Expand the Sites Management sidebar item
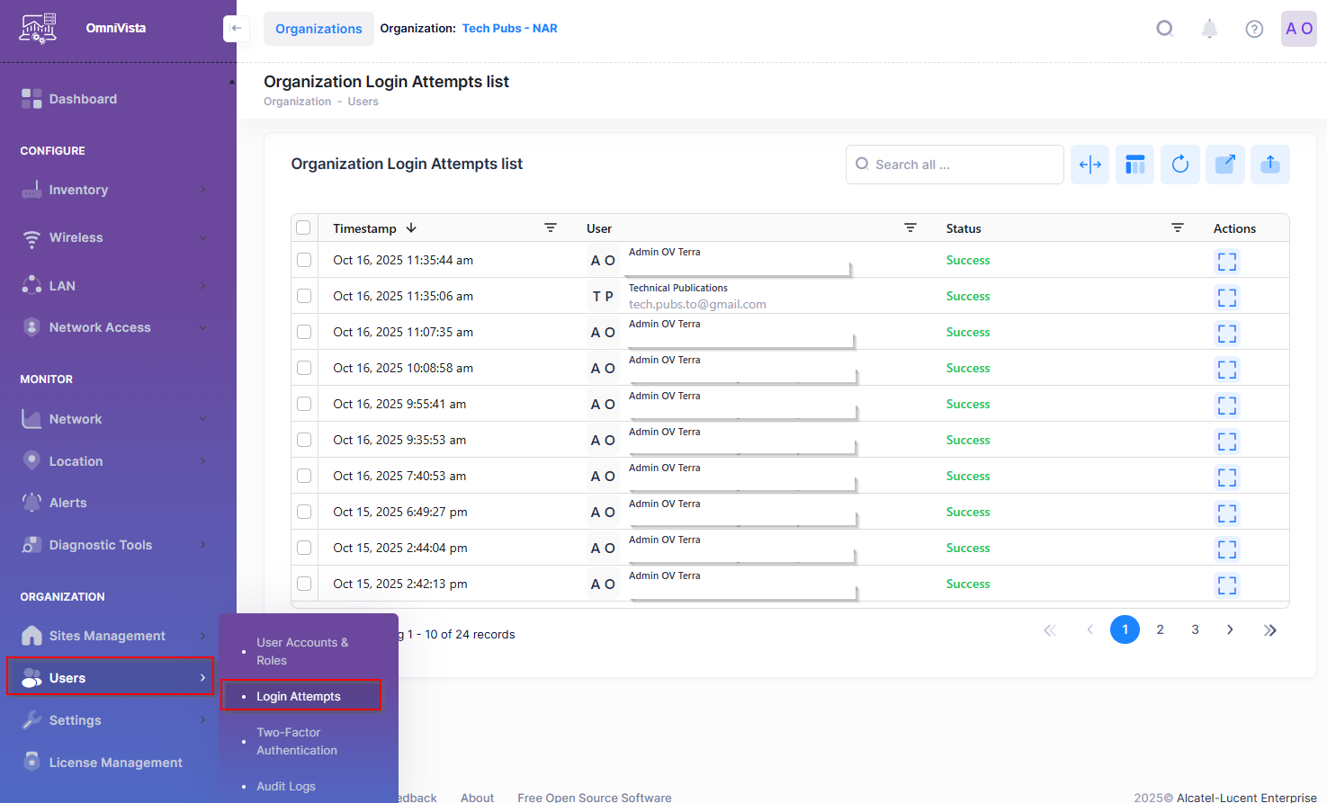 tap(115, 636)
